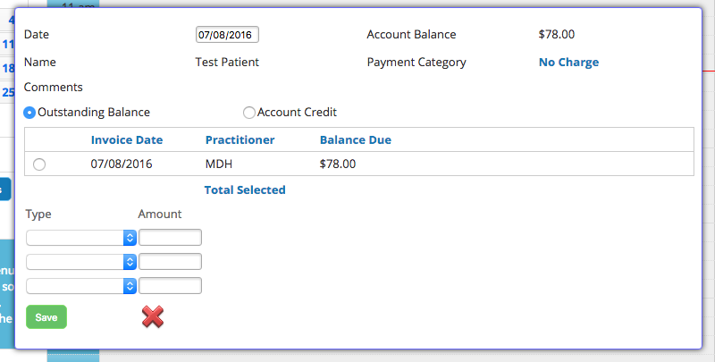The image size is (723, 362).
Task: Select the 07/08/2016 invoice row radio
Action: pyautogui.click(x=39, y=164)
